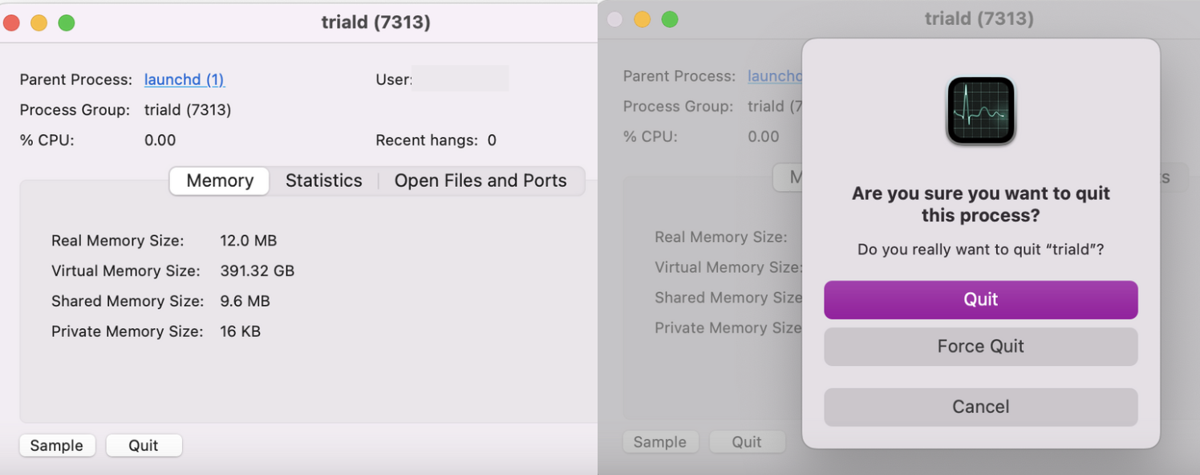Click the Quit button below the memory details
The height and width of the screenshot is (475, 1200).
point(144,445)
